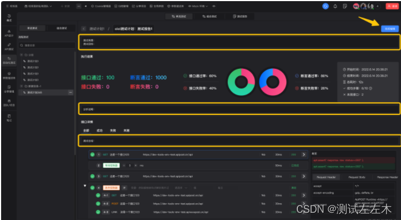Click the 测试计划1 breadcrumb link
This screenshot has height=220, width=401.
click(97, 29)
